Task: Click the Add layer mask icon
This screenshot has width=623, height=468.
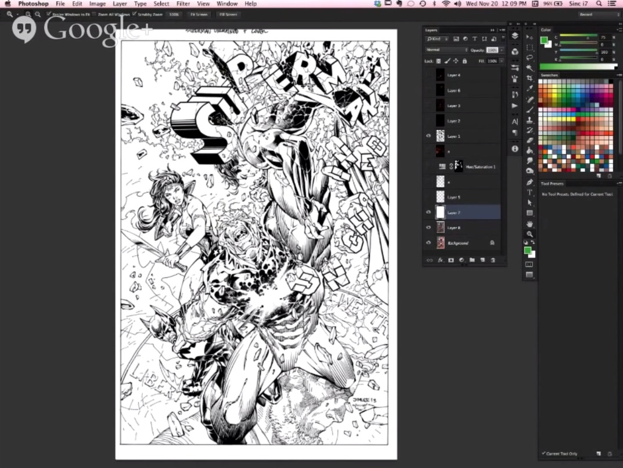Action: pyautogui.click(x=451, y=260)
